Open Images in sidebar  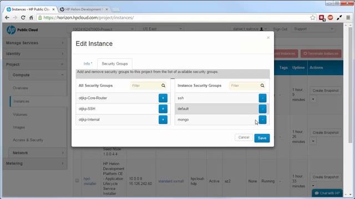[x=19, y=127]
